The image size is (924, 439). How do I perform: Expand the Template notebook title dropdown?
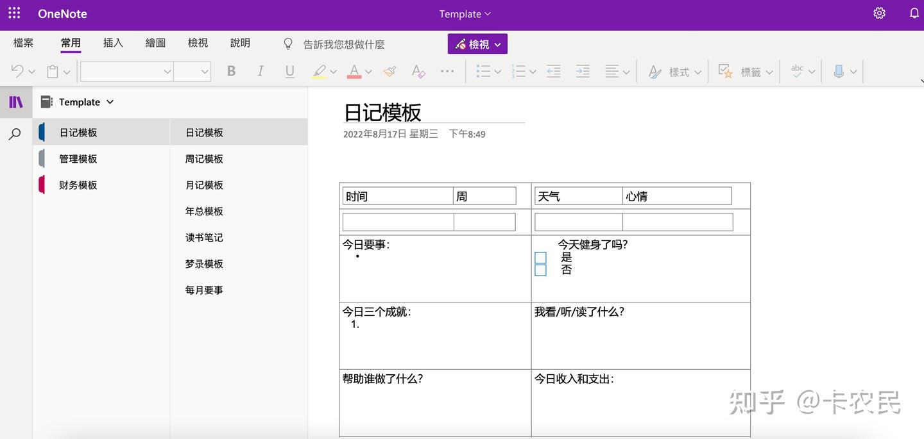(x=465, y=13)
